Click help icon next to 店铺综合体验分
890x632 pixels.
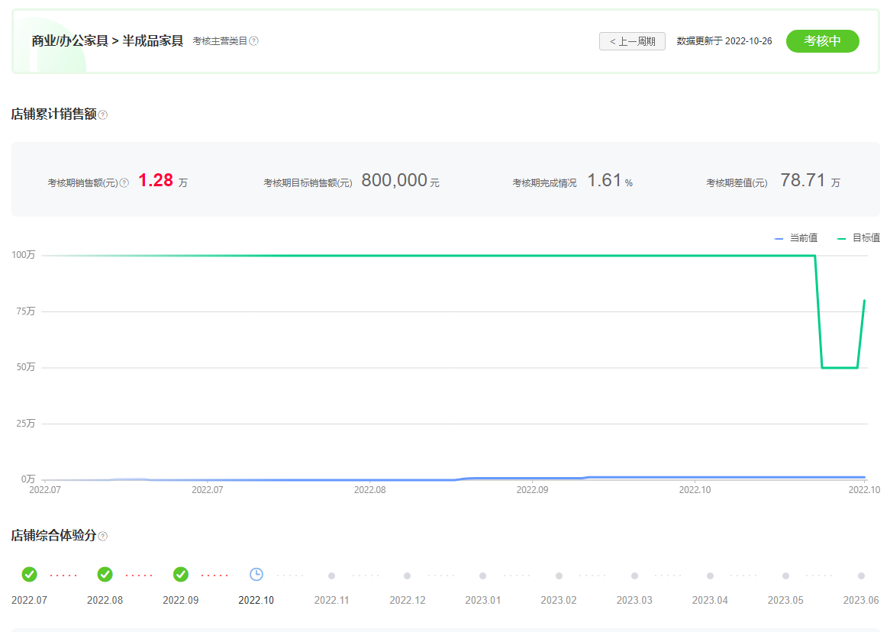click(x=103, y=536)
